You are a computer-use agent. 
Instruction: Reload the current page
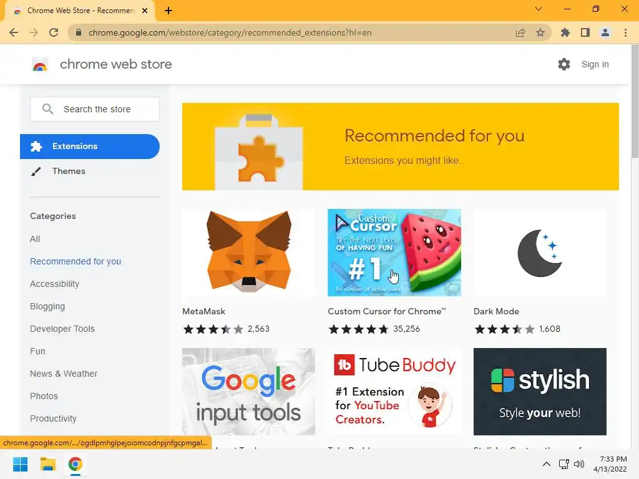point(54,32)
